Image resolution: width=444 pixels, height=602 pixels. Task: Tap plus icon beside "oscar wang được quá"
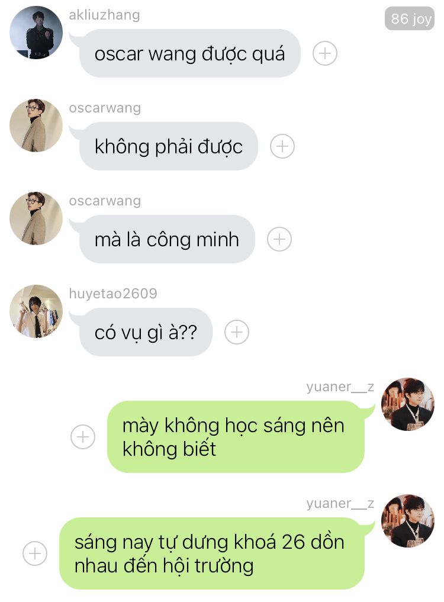324,53
